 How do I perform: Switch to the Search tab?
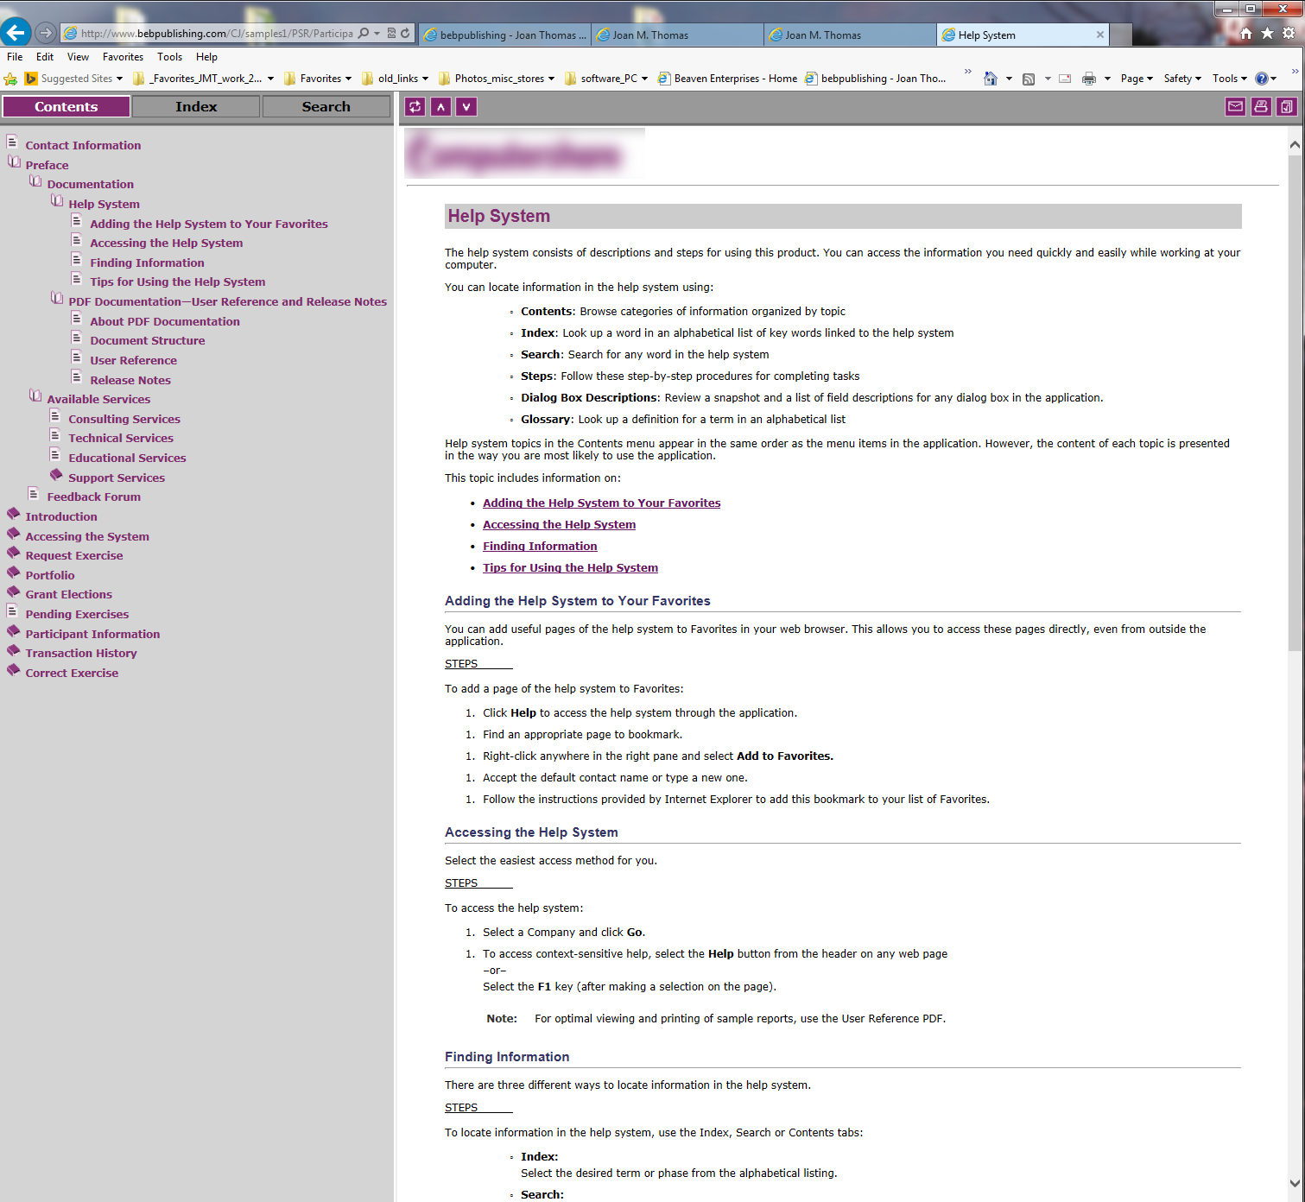click(326, 106)
